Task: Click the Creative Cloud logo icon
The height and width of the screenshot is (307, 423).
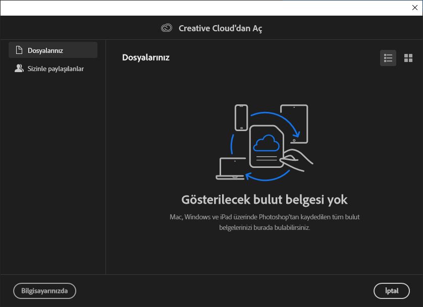Action: (x=167, y=28)
